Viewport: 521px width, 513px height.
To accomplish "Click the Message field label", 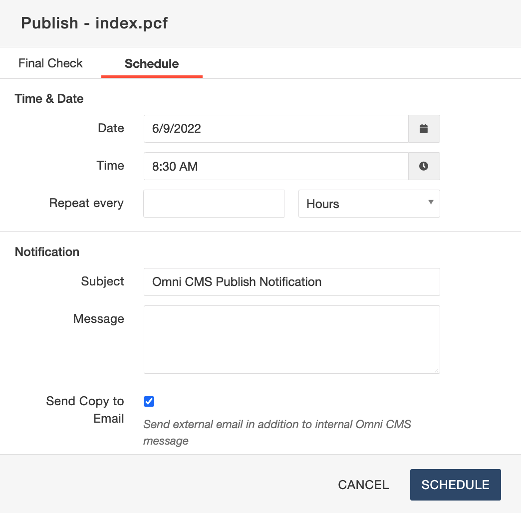I will pos(98,318).
